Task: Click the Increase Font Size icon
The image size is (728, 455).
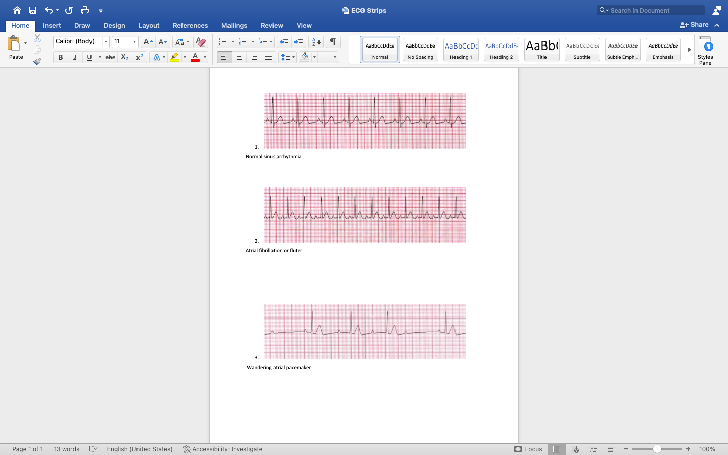Action: point(148,42)
